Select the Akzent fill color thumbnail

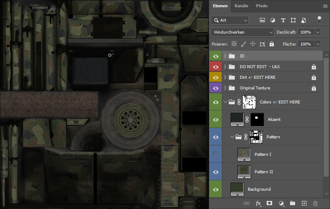click(x=237, y=120)
